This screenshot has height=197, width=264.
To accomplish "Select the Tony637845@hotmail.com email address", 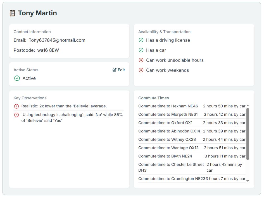I will (x=57, y=40).
